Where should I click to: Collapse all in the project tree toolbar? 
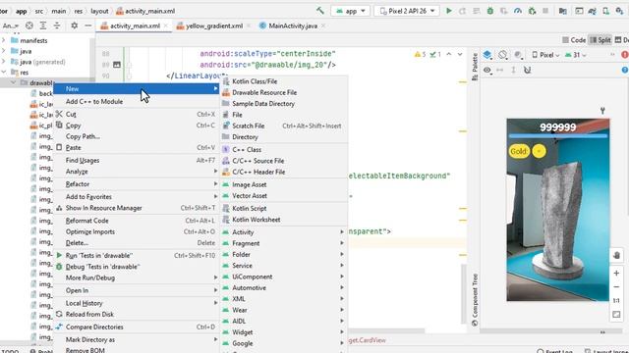[57, 25]
